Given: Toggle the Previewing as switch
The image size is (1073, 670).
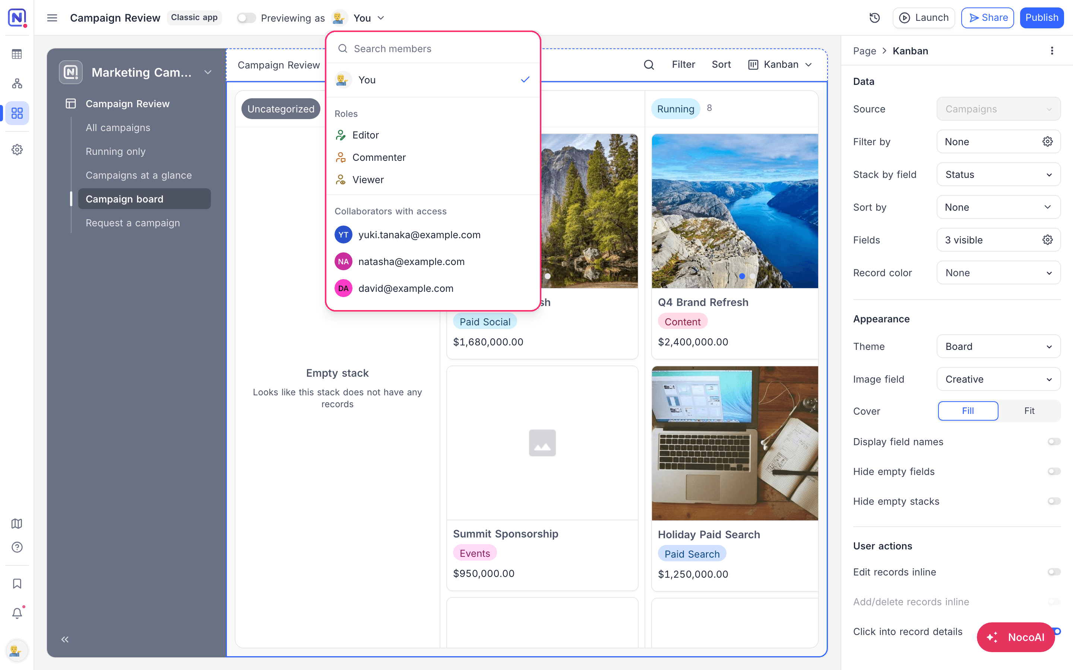Looking at the screenshot, I should click(x=246, y=18).
